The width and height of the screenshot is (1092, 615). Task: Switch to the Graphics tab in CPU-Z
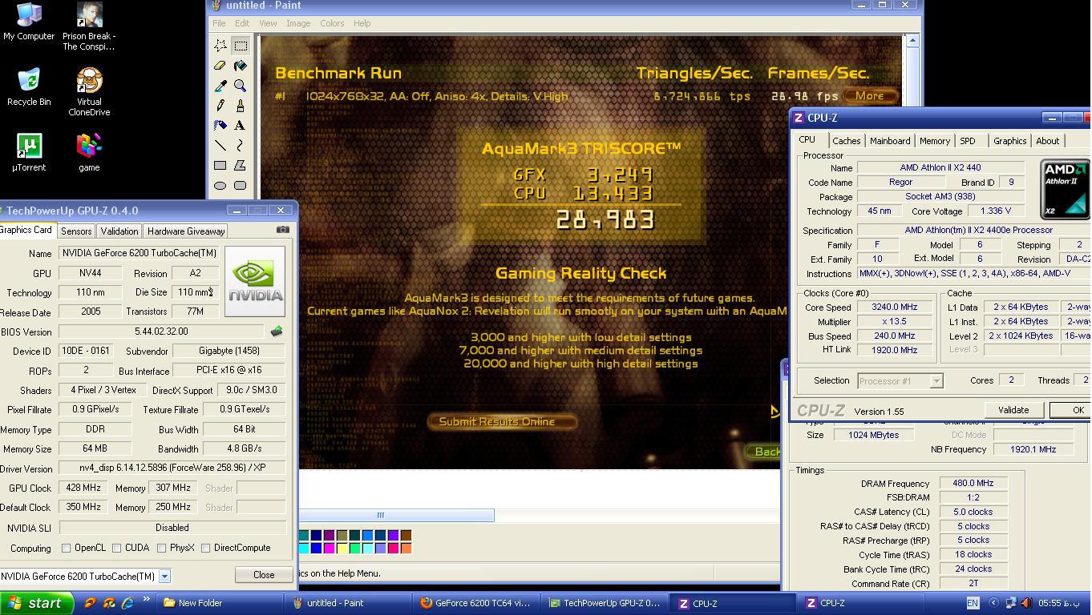tap(1009, 141)
